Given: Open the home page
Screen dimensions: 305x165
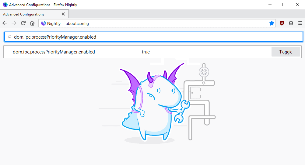Looking at the screenshot, I should [x=32, y=23].
